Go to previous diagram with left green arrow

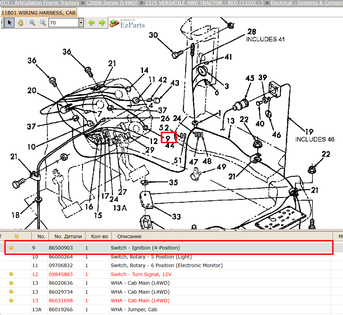click(x=91, y=22)
